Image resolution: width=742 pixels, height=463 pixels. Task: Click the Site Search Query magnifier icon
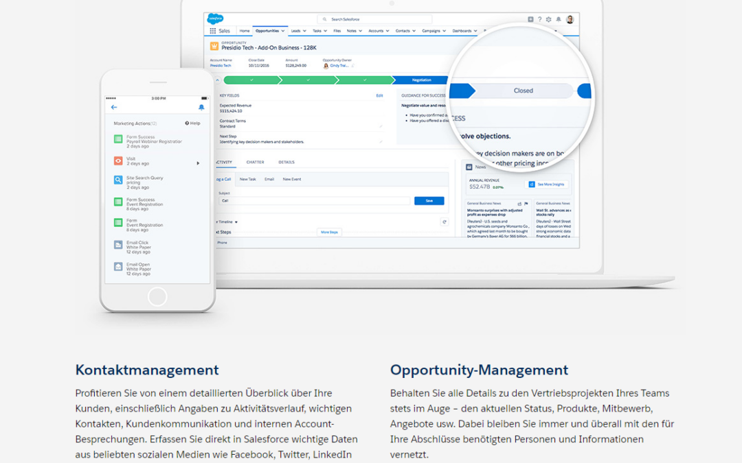[x=118, y=180]
